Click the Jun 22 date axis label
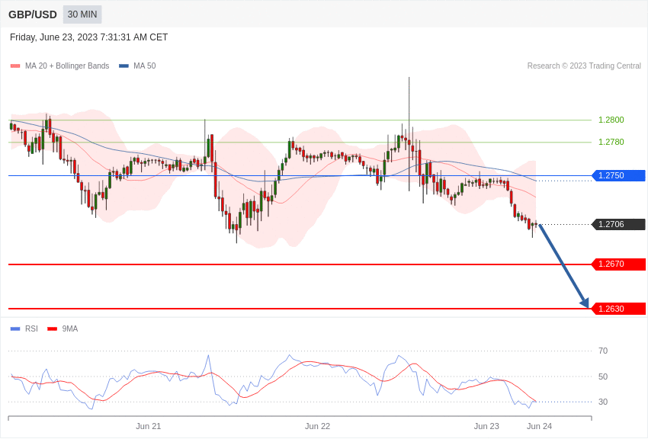Screen dimensions: 648x439 click(x=317, y=426)
